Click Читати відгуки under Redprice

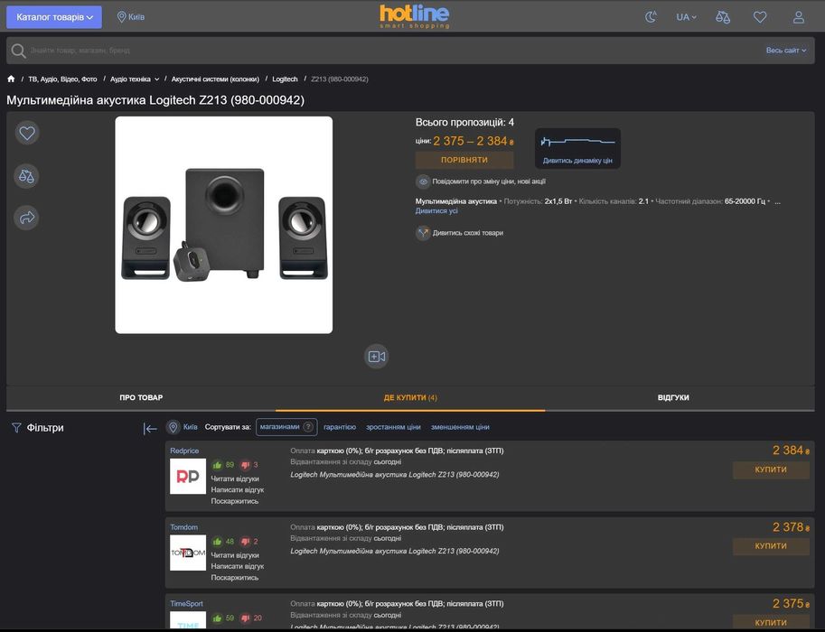235,479
